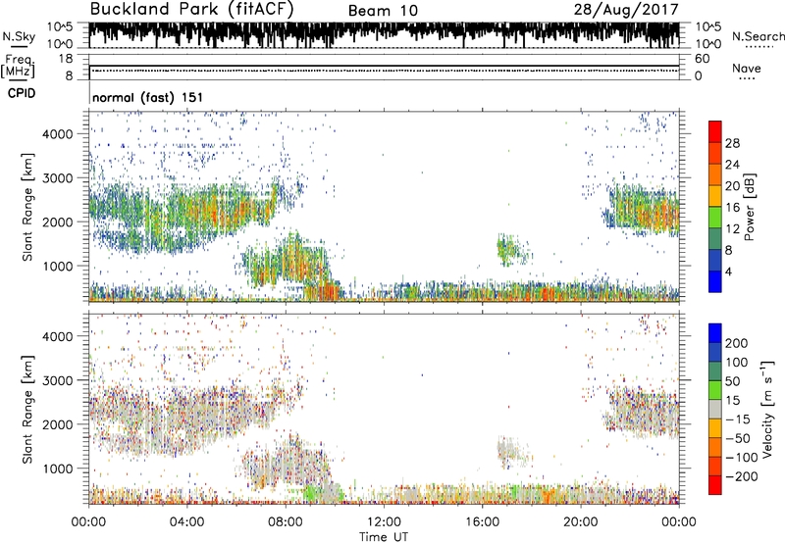Image resolution: width=785 pixels, height=543 pixels.
Task: Click the 16:00 time axis label
Action: coord(482,522)
